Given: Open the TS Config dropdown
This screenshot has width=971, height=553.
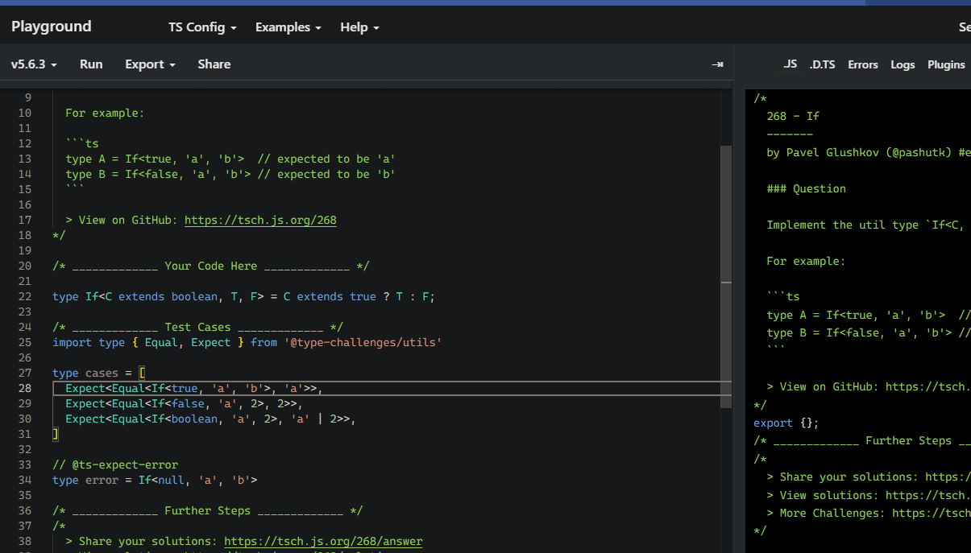Looking at the screenshot, I should point(202,27).
